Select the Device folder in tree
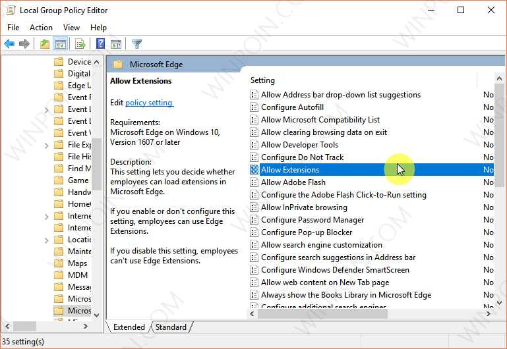Image resolution: width=507 pixels, height=349 pixels. (x=73, y=62)
